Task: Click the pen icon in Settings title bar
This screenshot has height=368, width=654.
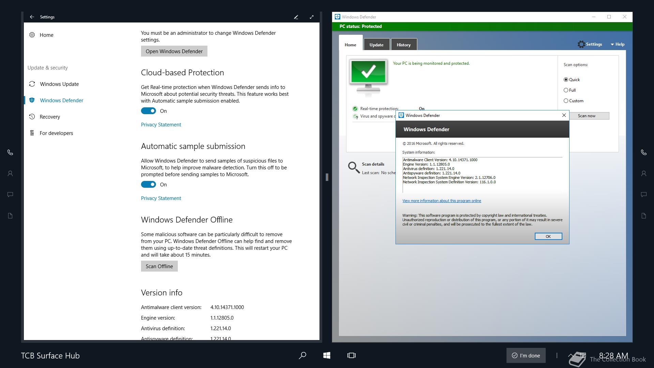Action: pos(296,17)
